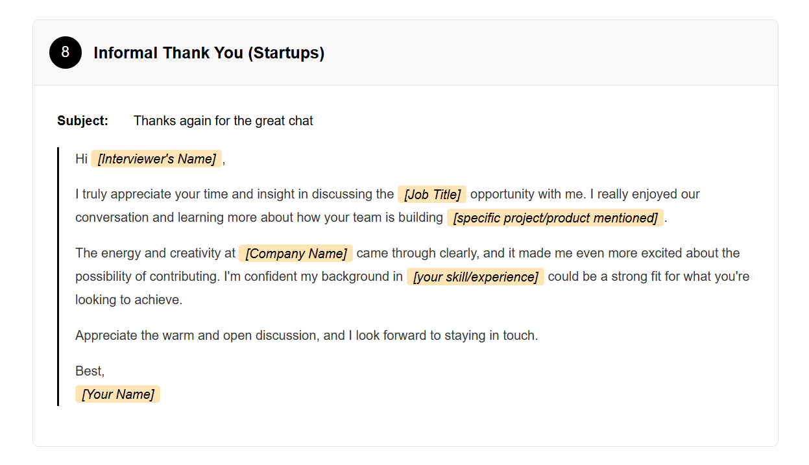Select the [Company Name] placeholder
The height and width of the screenshot is (465, 809).
[x=296, y=254]
